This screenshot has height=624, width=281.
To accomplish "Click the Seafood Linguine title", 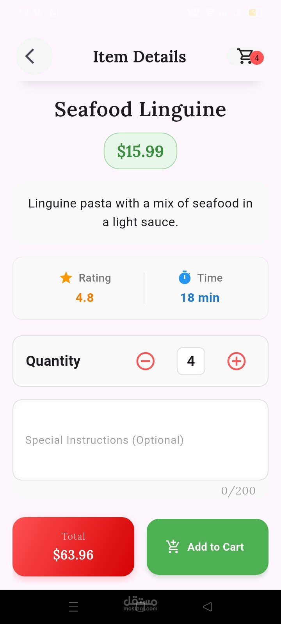I will (140, 109).
